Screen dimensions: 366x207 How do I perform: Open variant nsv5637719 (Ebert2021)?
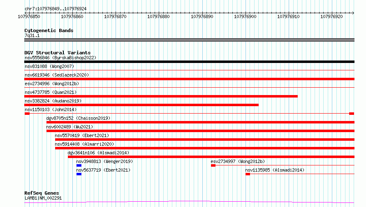pos(103,170)
